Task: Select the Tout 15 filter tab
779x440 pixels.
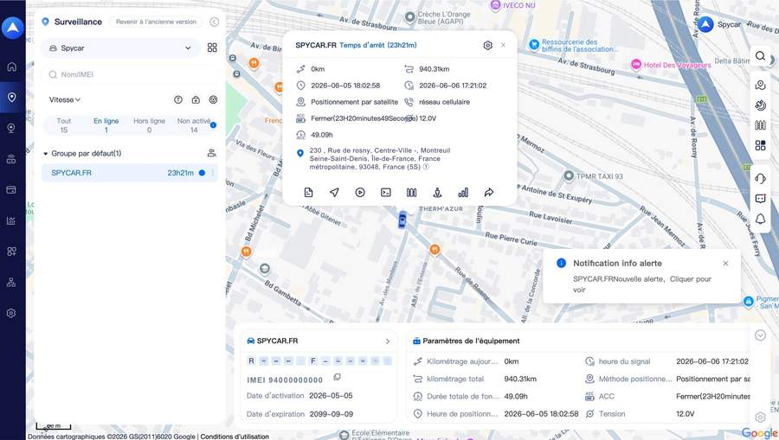Action: pyautogui.click(x=63, y=125)
